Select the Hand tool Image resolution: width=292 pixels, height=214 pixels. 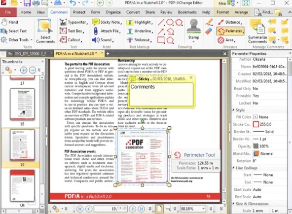(x=10, y=22)
